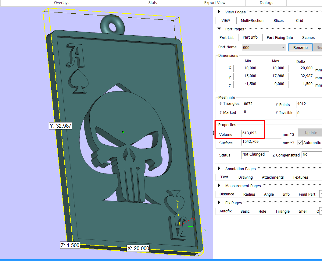Click the Z Compensated field
Viewport: 322px width, 261px height.
point(312,155)
